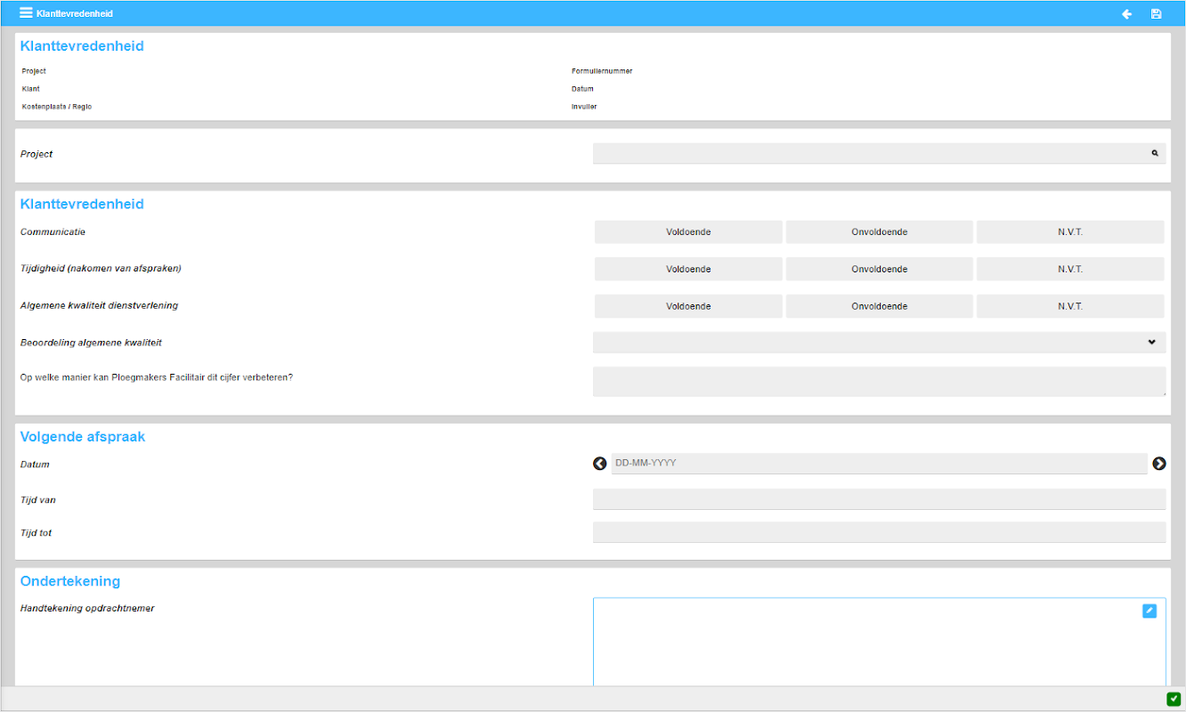
Task: Click the Datum DD-MM-YYYY input field
Action: click(879, 464)
